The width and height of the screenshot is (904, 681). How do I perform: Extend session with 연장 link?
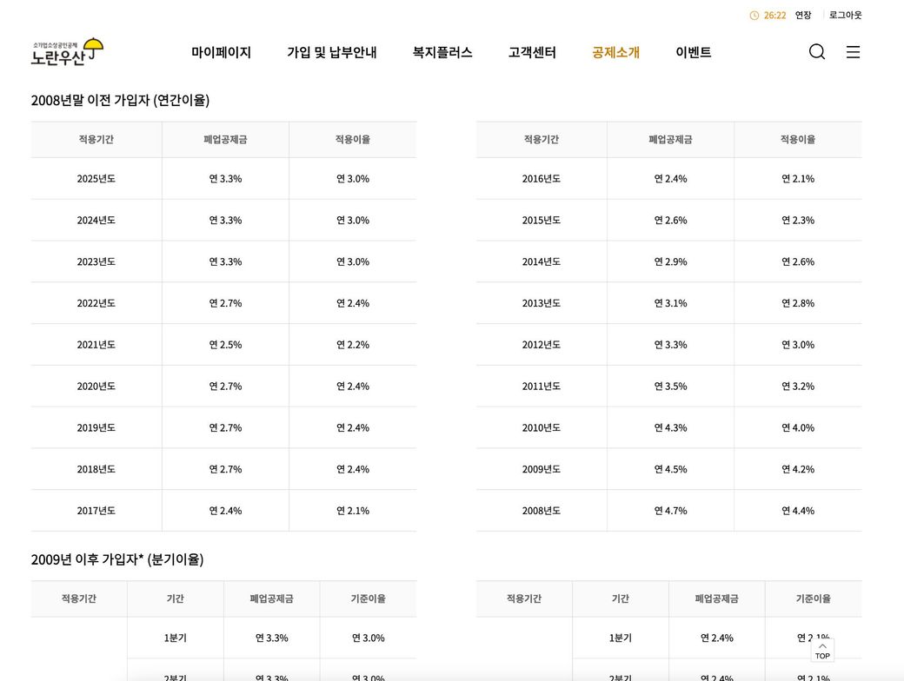click(802, 16)
